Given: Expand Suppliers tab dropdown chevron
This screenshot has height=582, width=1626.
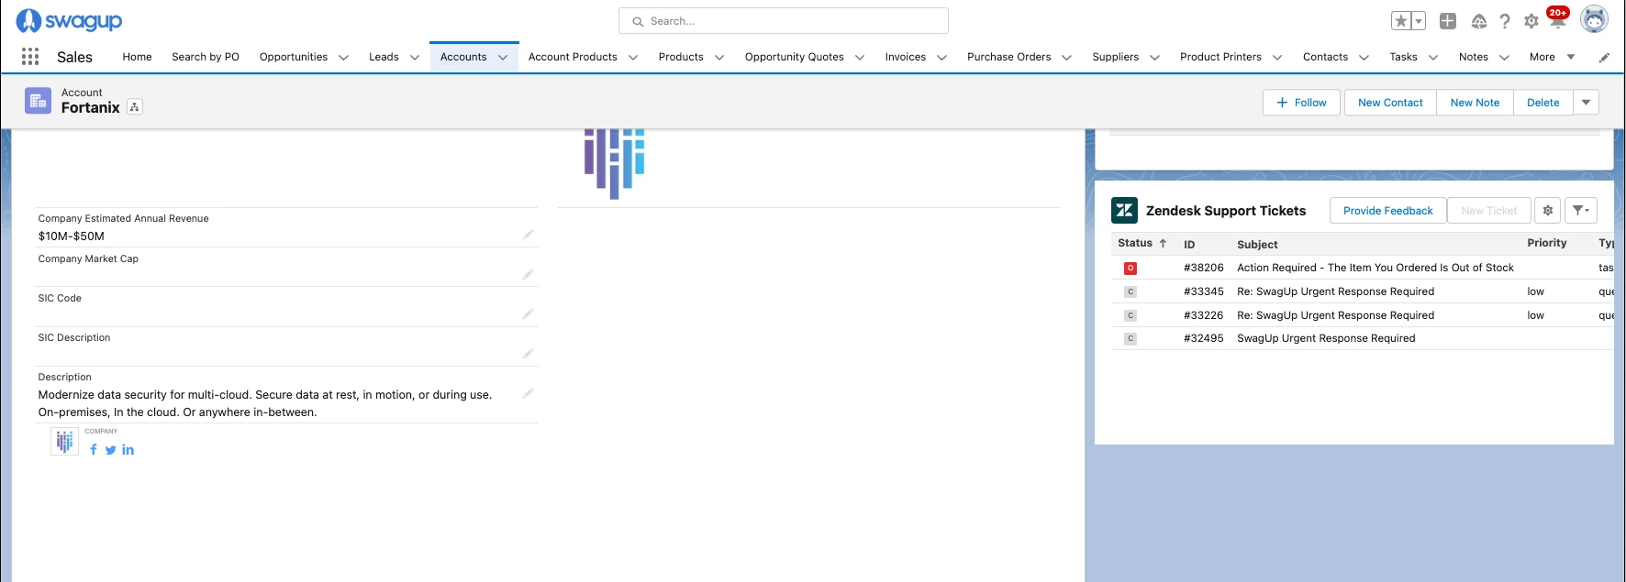Looking at the screenshot, I should pos(1154,58).
